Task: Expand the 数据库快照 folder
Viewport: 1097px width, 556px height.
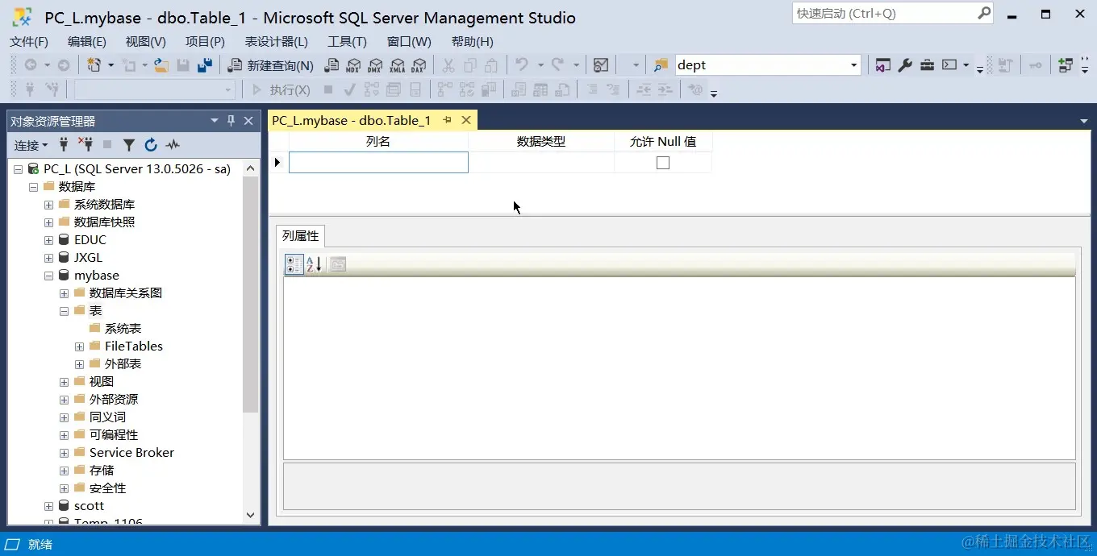Action: pyautogui.click(x=48, y=222)
